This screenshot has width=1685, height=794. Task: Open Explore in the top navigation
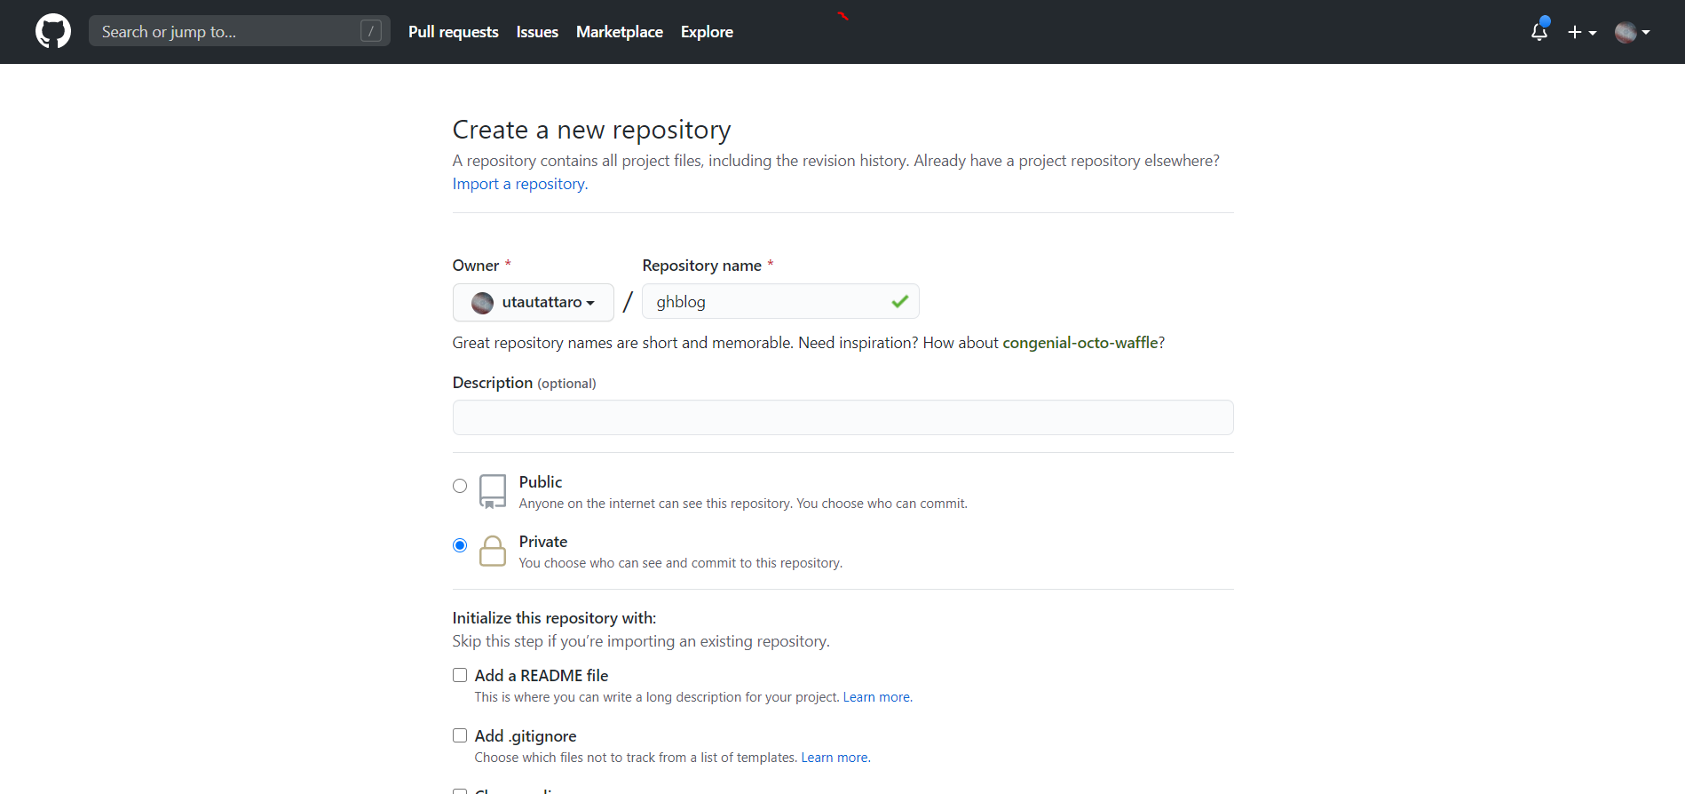click(707, 32)
